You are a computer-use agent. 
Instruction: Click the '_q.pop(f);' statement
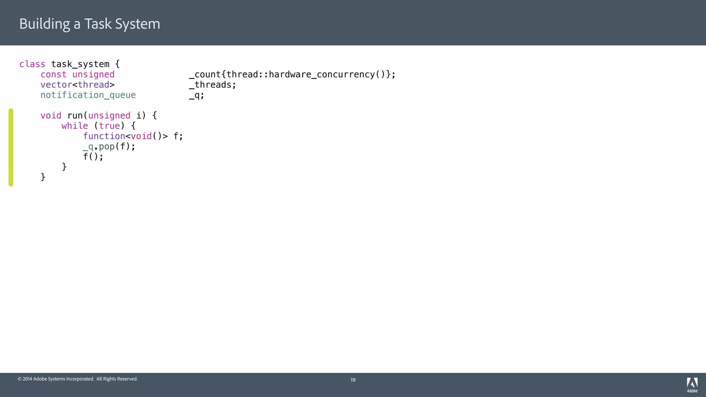click(x=109, y=146)
